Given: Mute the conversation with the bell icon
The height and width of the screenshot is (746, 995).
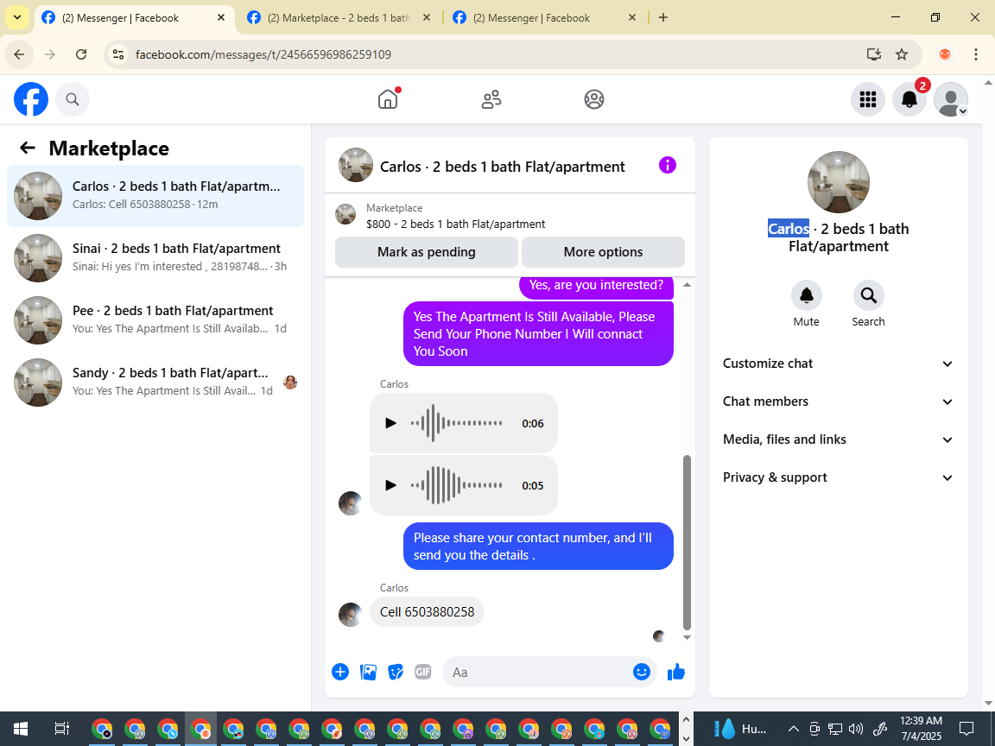Looking at the screenshot, I should (807, 295).
